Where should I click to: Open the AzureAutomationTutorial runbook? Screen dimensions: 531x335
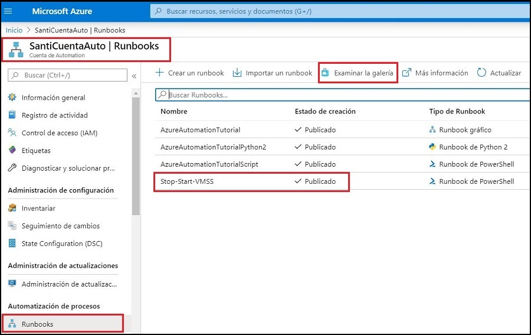[200, 130]
